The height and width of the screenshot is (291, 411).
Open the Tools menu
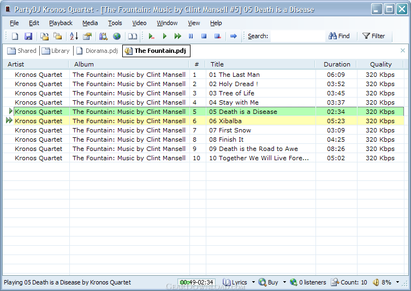coord(115,23)
